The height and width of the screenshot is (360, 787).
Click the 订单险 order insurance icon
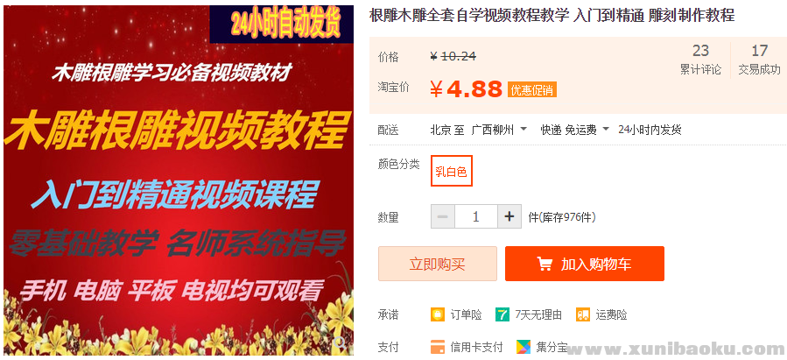(x=438, y=314)
